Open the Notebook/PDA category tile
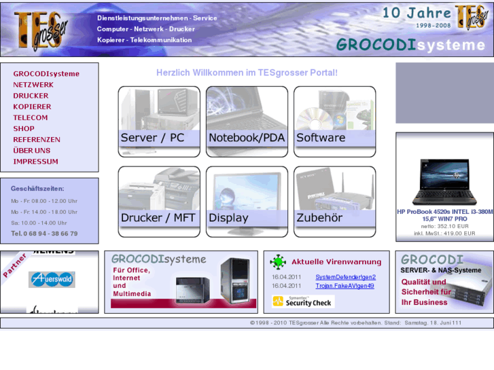This screenshot has height=370, width=494. coord(247,122)
